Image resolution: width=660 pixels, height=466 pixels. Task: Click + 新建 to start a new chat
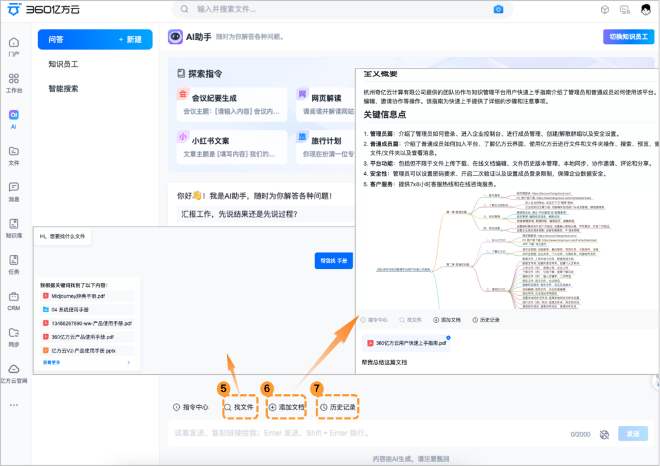point(130,39)
